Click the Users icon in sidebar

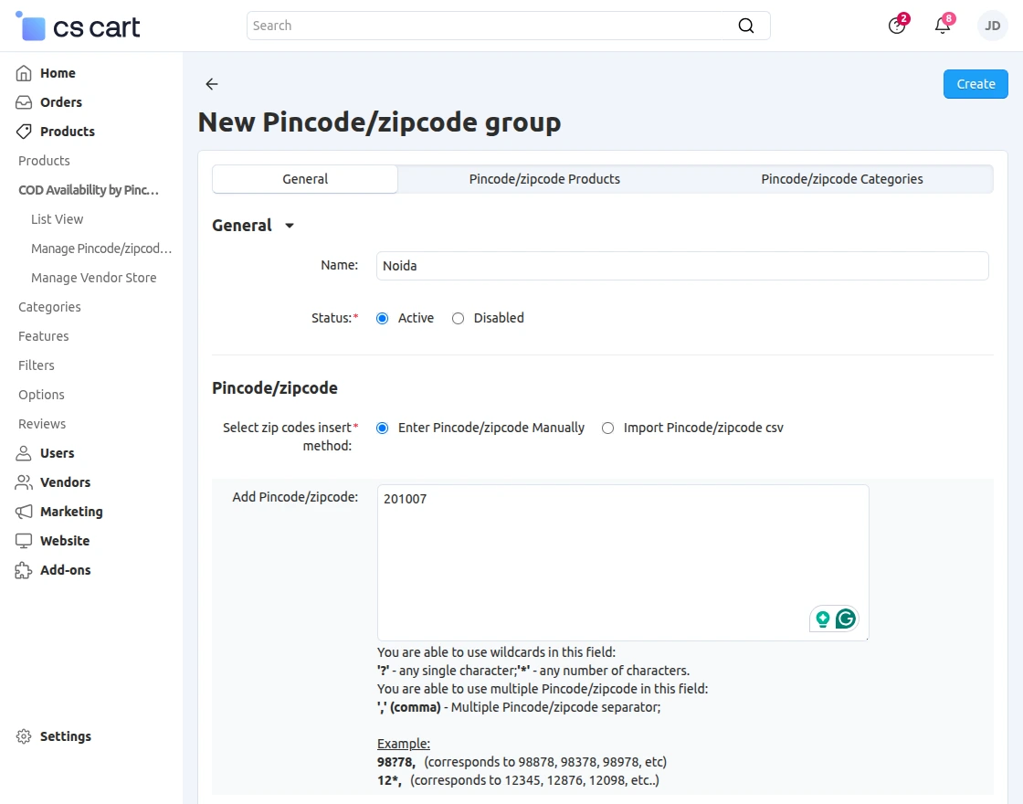click(x=22, y=452)
